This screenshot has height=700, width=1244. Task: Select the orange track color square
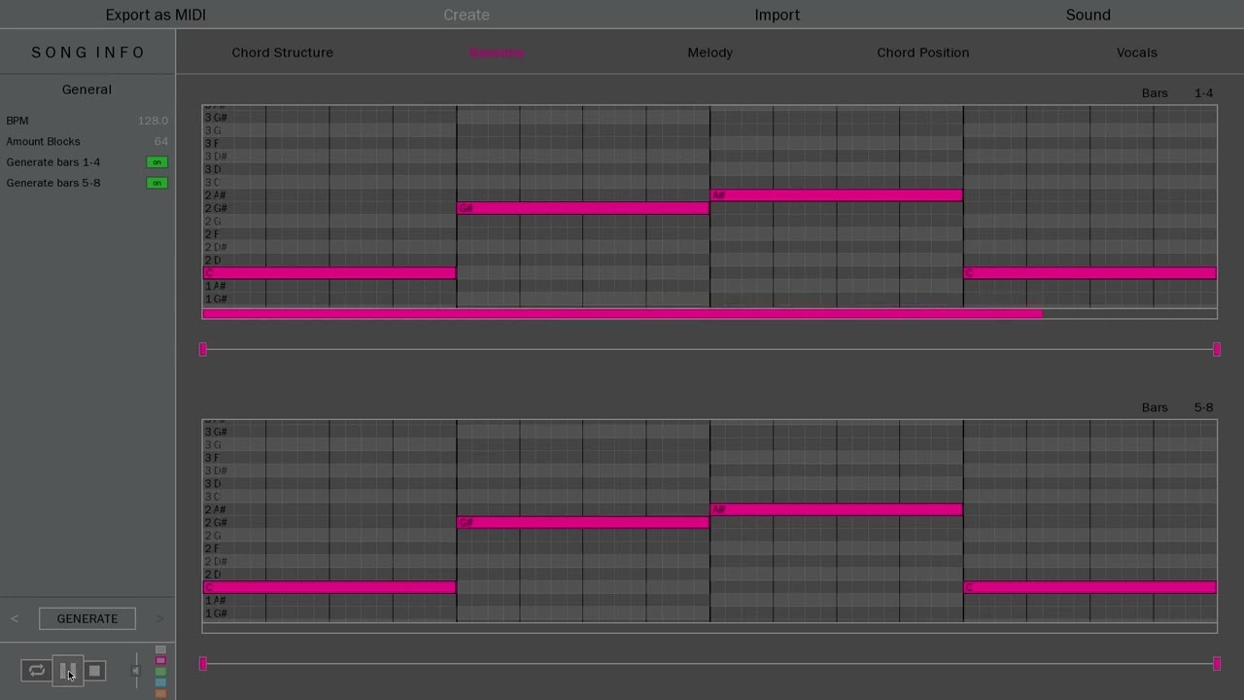tap(160, 693)
